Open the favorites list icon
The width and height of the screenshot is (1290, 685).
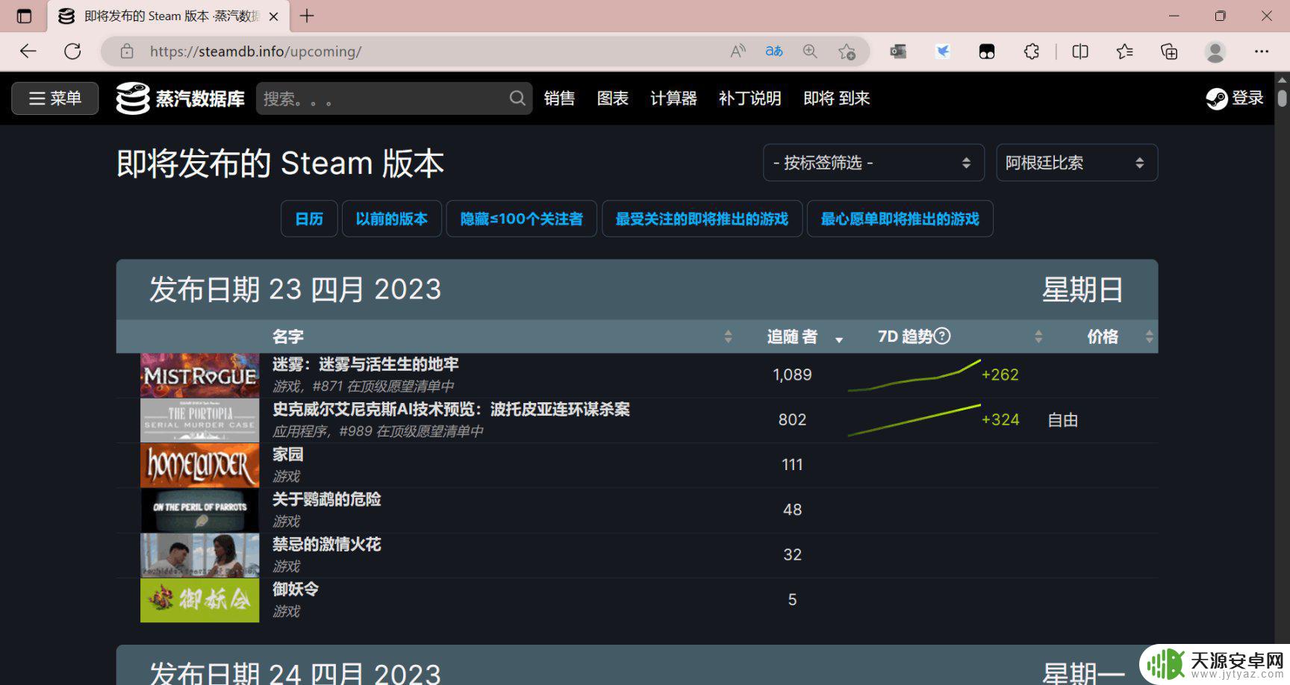(x=1124, y=51)
